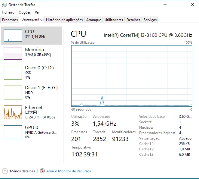Screen dimensions: 199x179
Task: Click the Task Manager title bar icon
Action: point(4,5)
